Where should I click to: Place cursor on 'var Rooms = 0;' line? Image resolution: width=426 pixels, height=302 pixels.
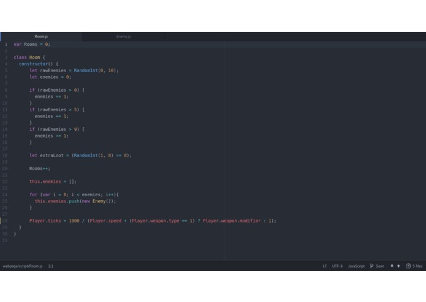click(x=32, y=44)
